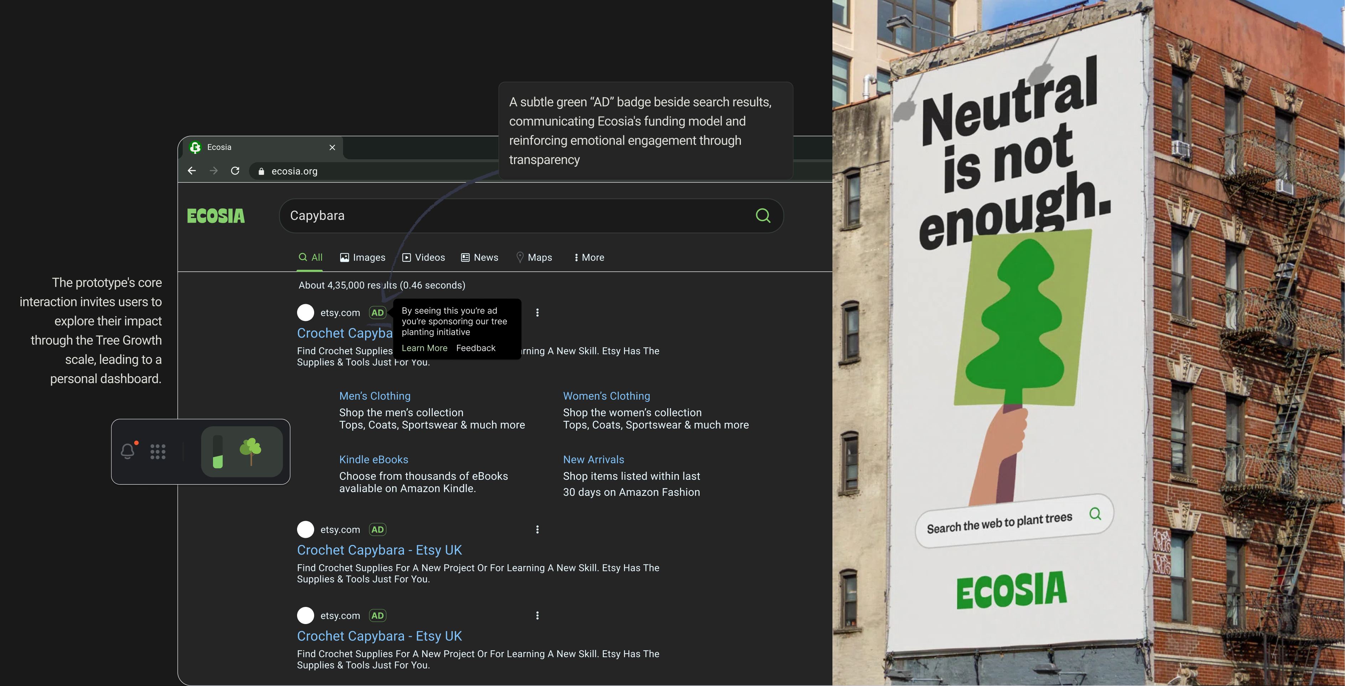Click the browser forward arrow
This screenshot has height=686, width=1345.
tap(214, 171)
